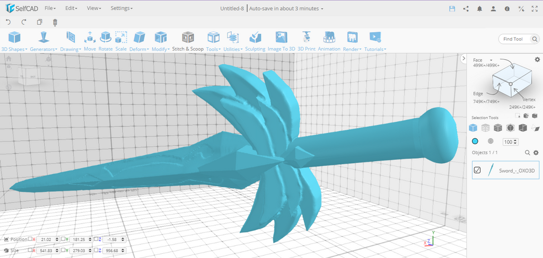Click the SelfCAD logo
This screenshot has height=258, width=543.
click(x=21, y=8)
